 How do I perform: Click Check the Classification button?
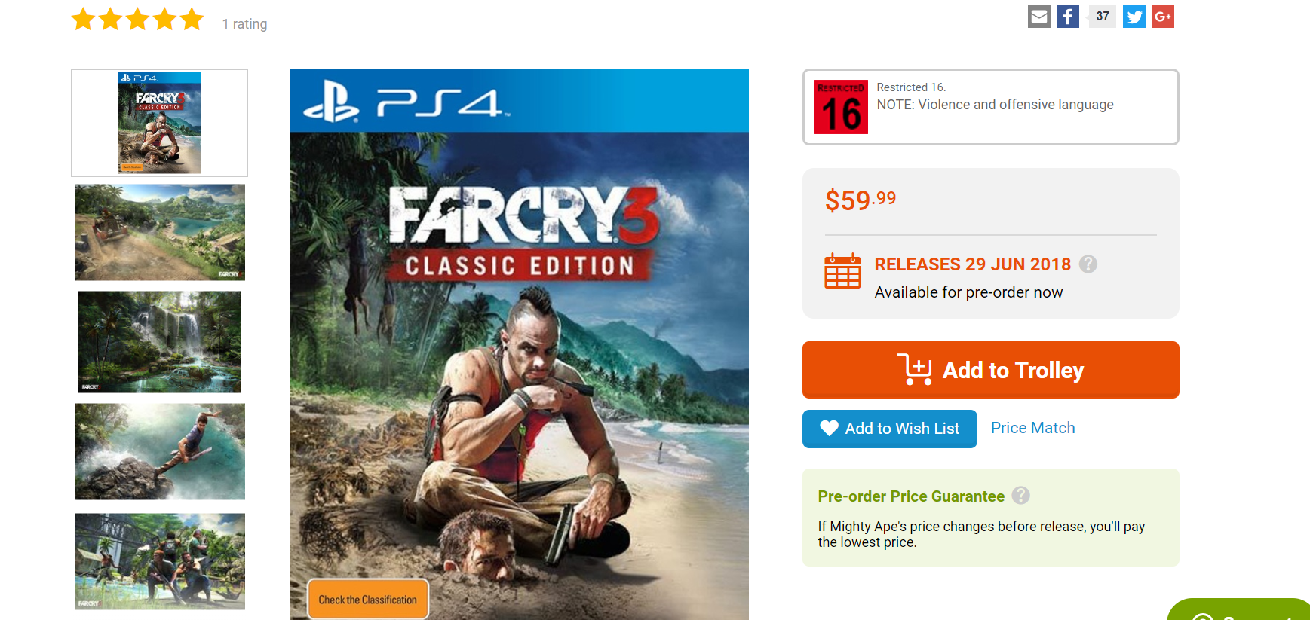367,600
